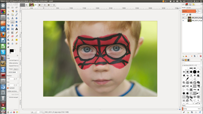203x114 pixels.
Task: Enable the Fixed aspect checkbox
Action: click(8, 69)
